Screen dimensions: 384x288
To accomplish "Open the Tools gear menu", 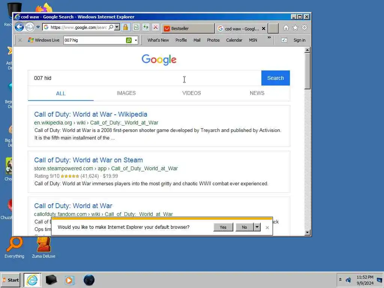I will pos(304,27).
